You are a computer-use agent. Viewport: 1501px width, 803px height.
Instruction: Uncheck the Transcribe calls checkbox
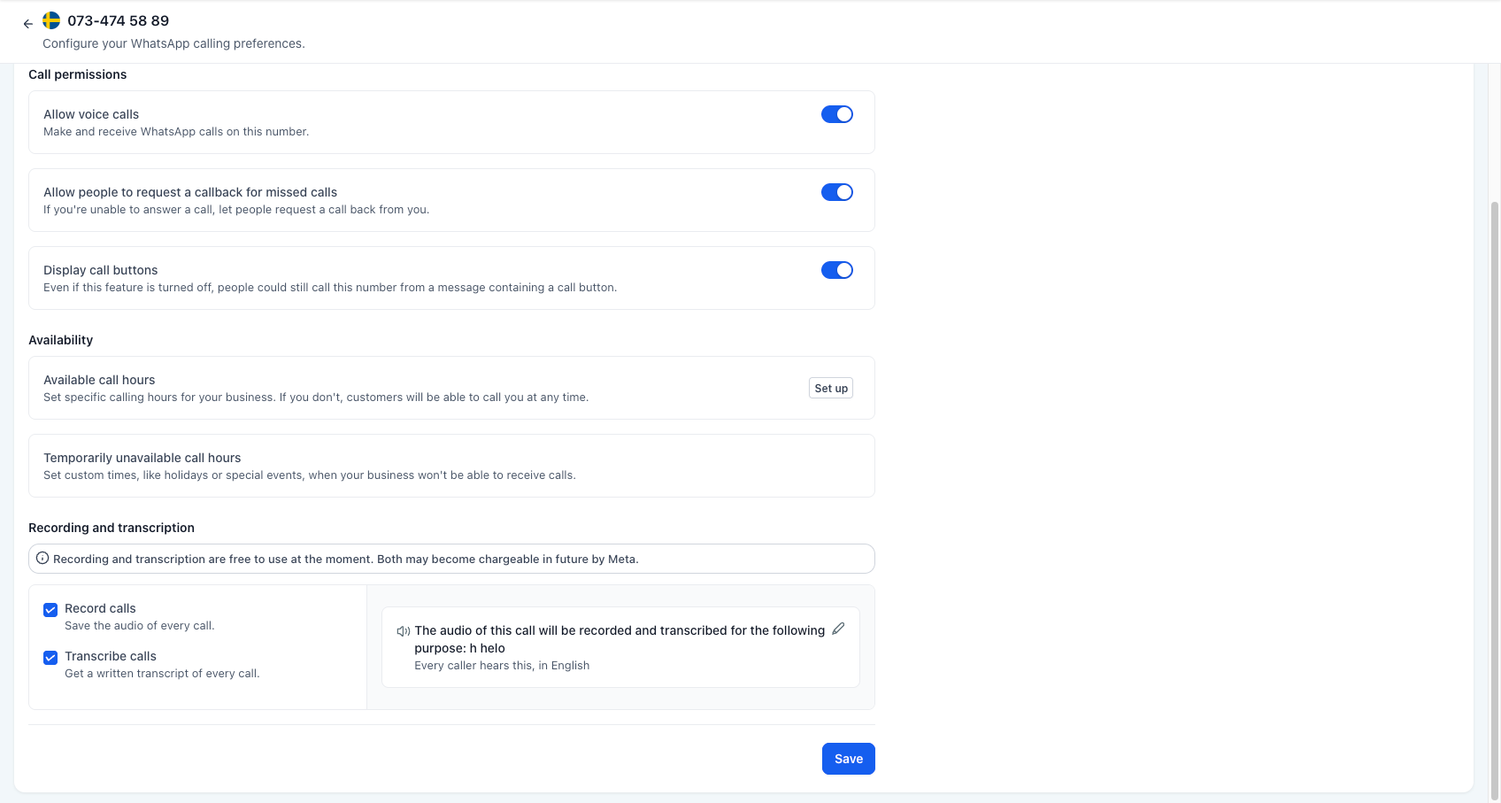point(50,657)
